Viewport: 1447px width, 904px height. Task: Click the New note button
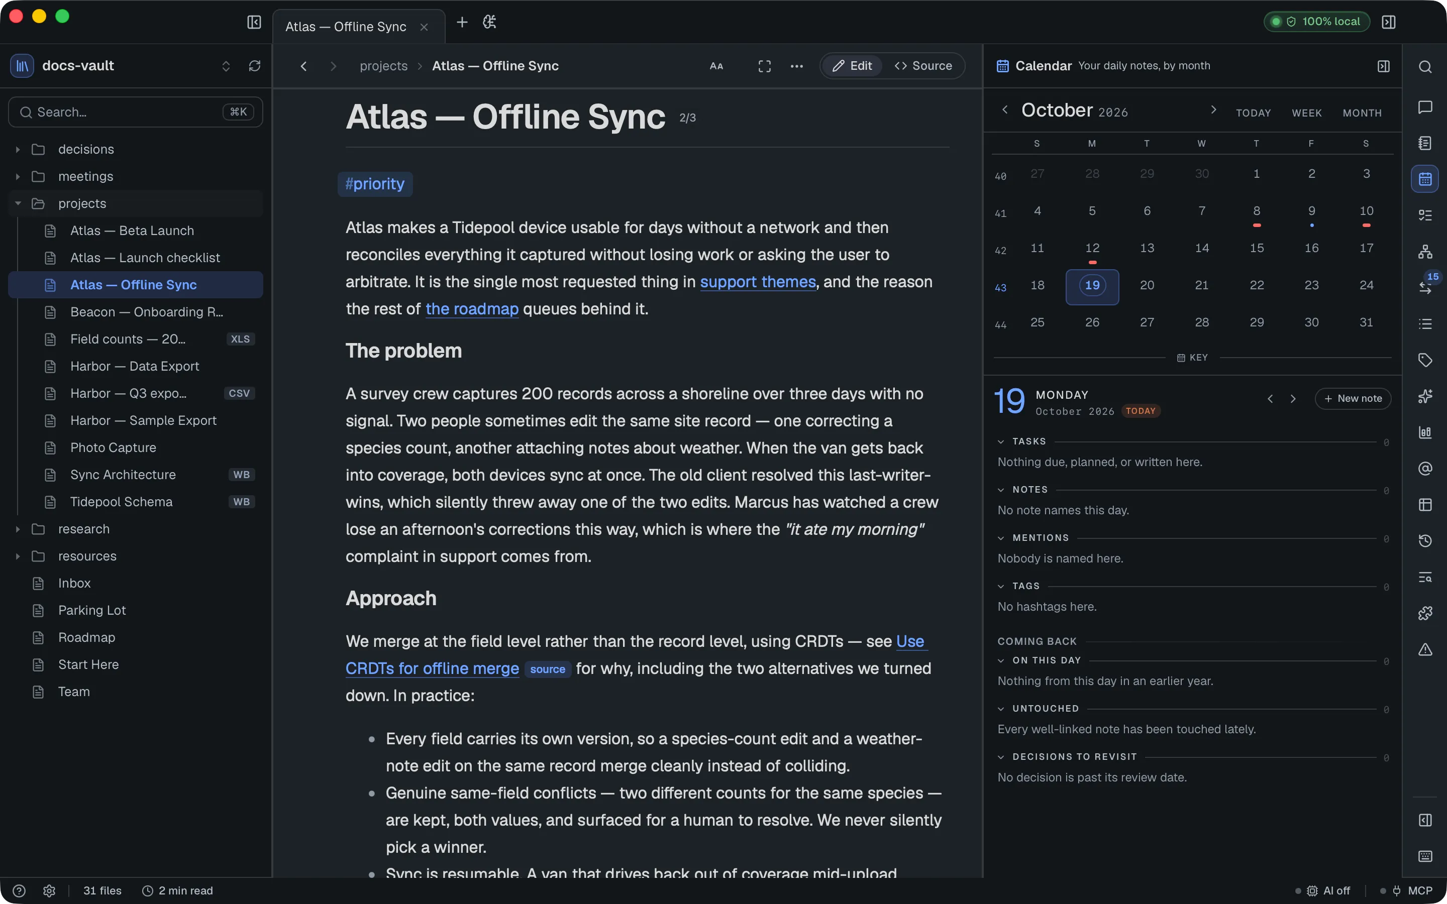point(1353,398)
